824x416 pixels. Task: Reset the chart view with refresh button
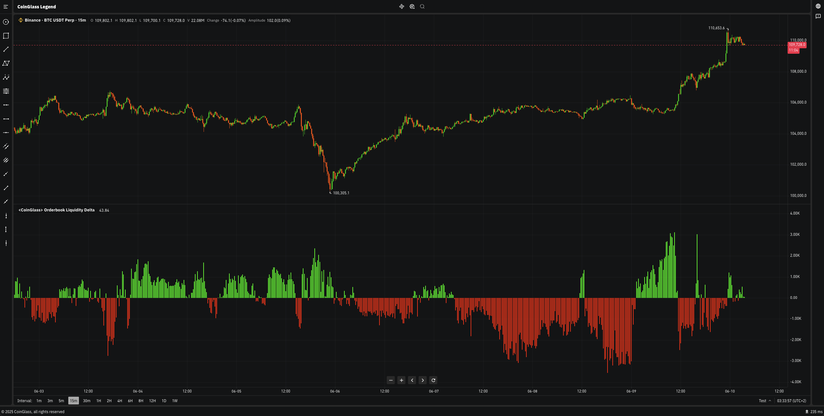point(433,380)
